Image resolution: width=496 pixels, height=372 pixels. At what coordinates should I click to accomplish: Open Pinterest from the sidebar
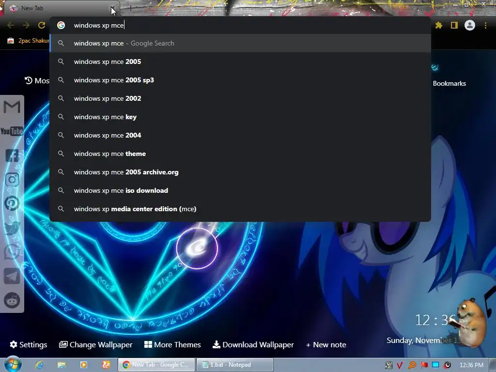coord(12,203)
